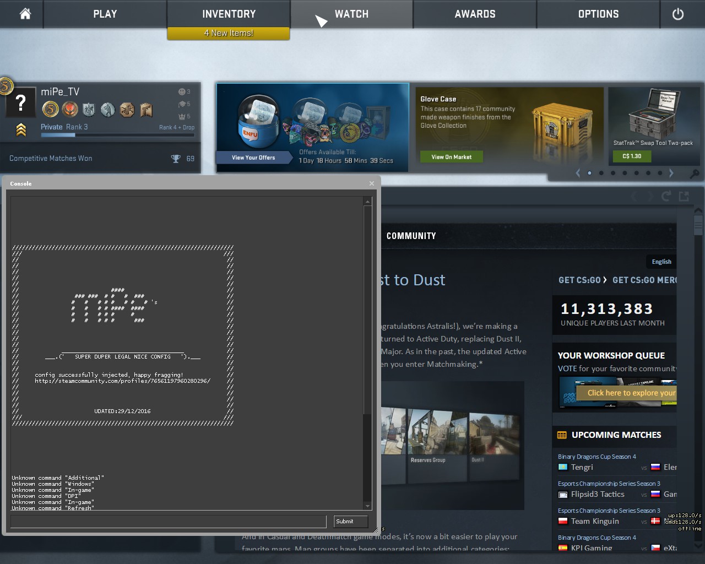705x564 pixels.
Task: Open community page in external browser
Action: pyautogui.click(x=684, y=196)
